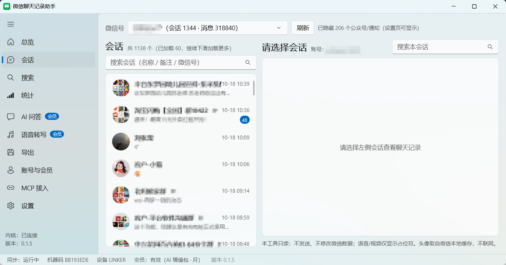Click cartoon girl avatar at 10-18 10:06

[x=121, y=168]
